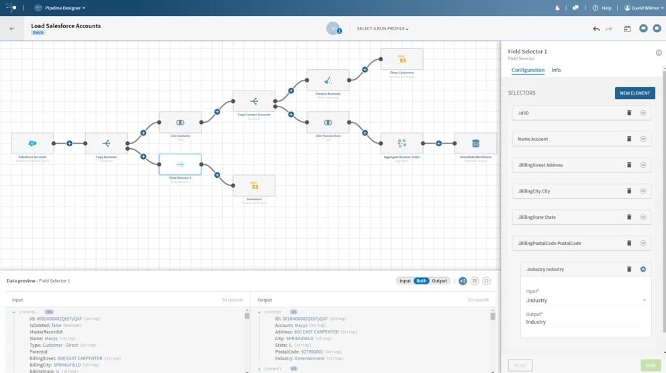Select the Join Contacts node
The height and width of the screenshot is (373, 666).
coord(180,122)
